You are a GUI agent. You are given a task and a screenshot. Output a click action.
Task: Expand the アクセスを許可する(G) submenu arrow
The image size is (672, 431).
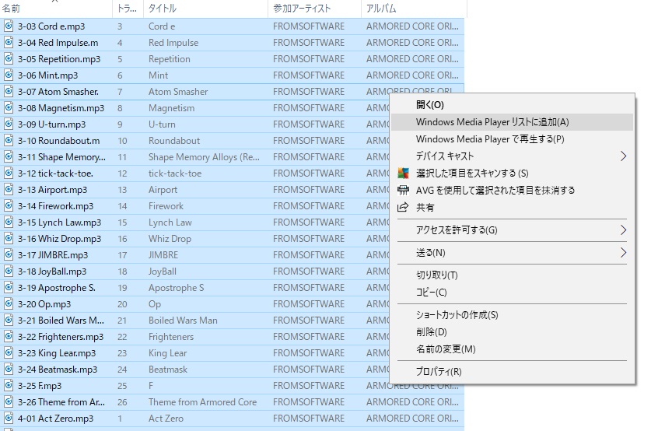pyautogui.click(x=623, y=230)
